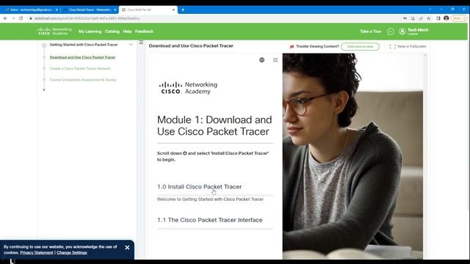Click the password key icon in address bar
Viewport: 470px width, 264px height.
point(405,18)
